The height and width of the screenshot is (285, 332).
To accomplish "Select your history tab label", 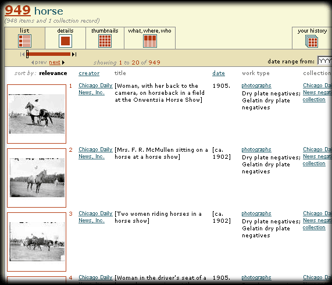I will click(312, 31).
